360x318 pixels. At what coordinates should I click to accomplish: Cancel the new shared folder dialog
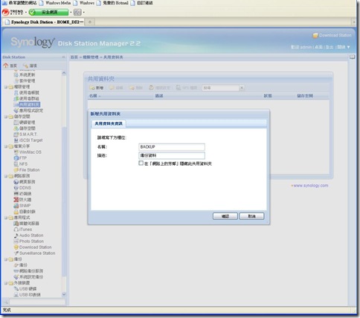[251, 216]
